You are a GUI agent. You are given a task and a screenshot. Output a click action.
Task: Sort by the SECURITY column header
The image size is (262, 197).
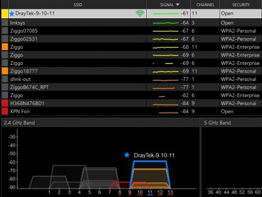tap(241, 5)
